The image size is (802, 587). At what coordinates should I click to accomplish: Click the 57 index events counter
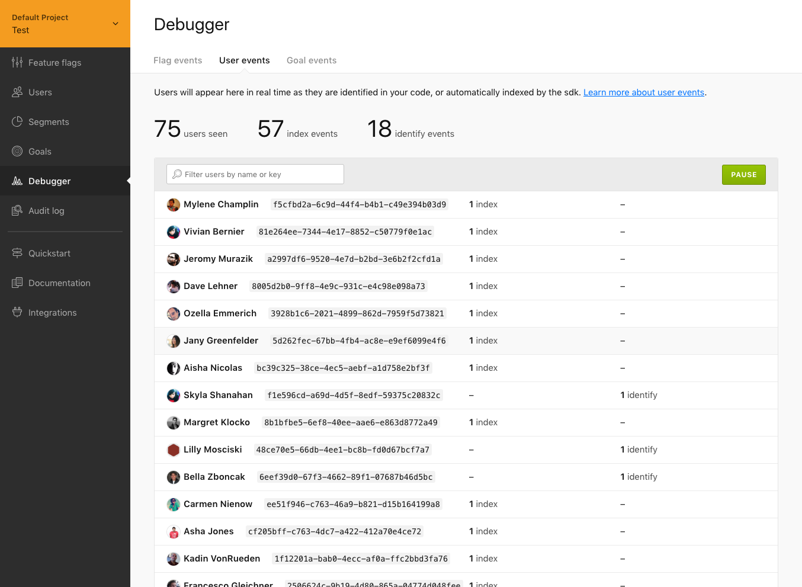tap(297, 129)
